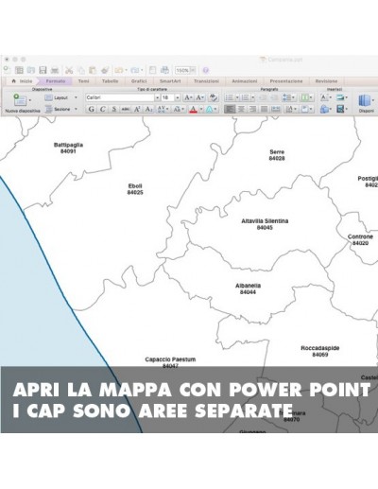378x489 pixels.
Task: Clear formatting with eraser icon
Action: click(x=214, y=97)
